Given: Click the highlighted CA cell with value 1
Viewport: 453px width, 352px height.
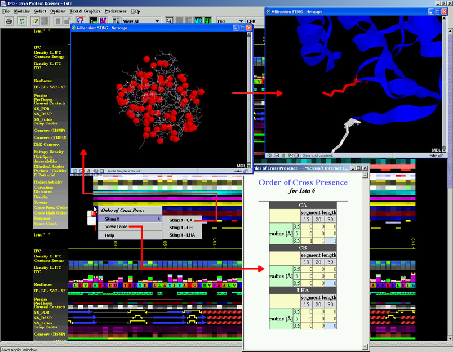Looking at the screenshot, I should [331, 240].
